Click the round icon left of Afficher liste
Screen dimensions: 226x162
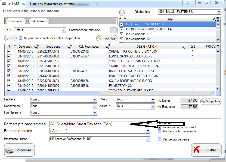pyautogui.click(x=122, y=13)
